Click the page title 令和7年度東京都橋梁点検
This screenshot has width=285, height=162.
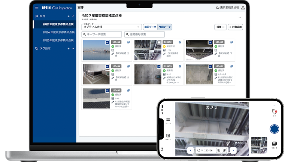pos(101,16)
